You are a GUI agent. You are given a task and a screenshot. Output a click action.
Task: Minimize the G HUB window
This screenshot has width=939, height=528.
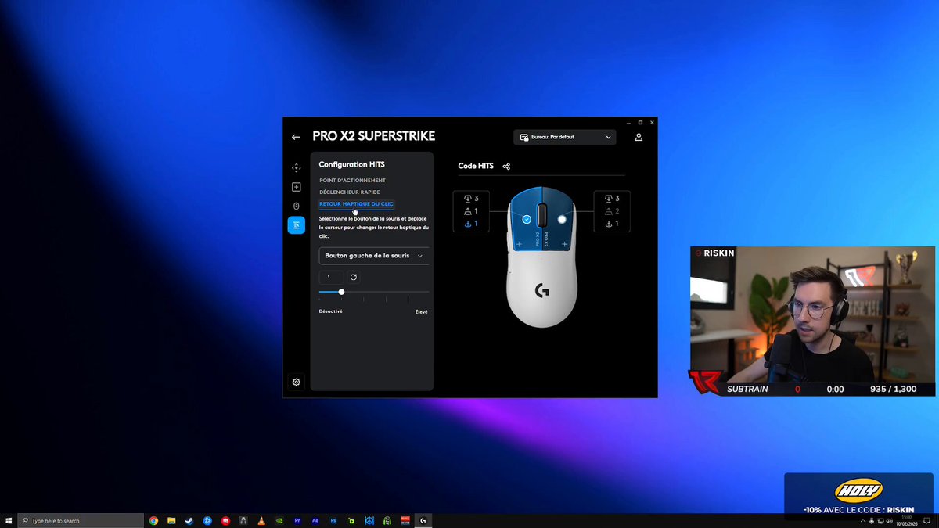pos(628,122)
